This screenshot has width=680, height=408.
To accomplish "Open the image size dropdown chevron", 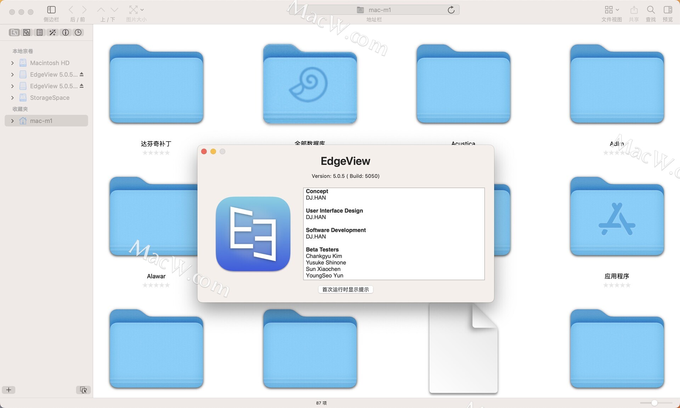I will 142,10.
